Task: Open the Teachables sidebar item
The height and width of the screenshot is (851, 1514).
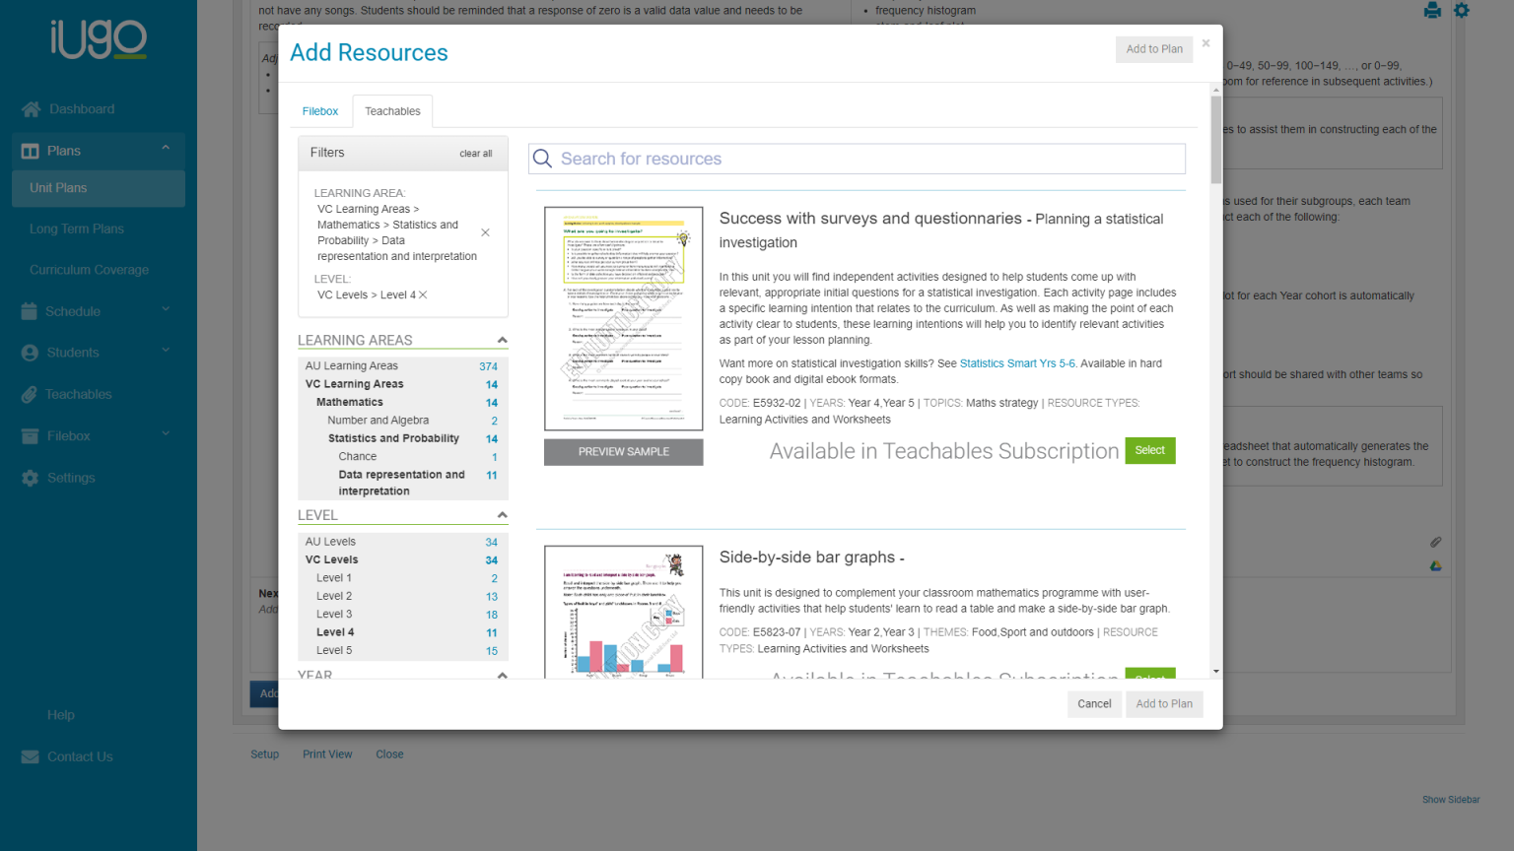Action: pyautogui.click(x=78, y=394)
